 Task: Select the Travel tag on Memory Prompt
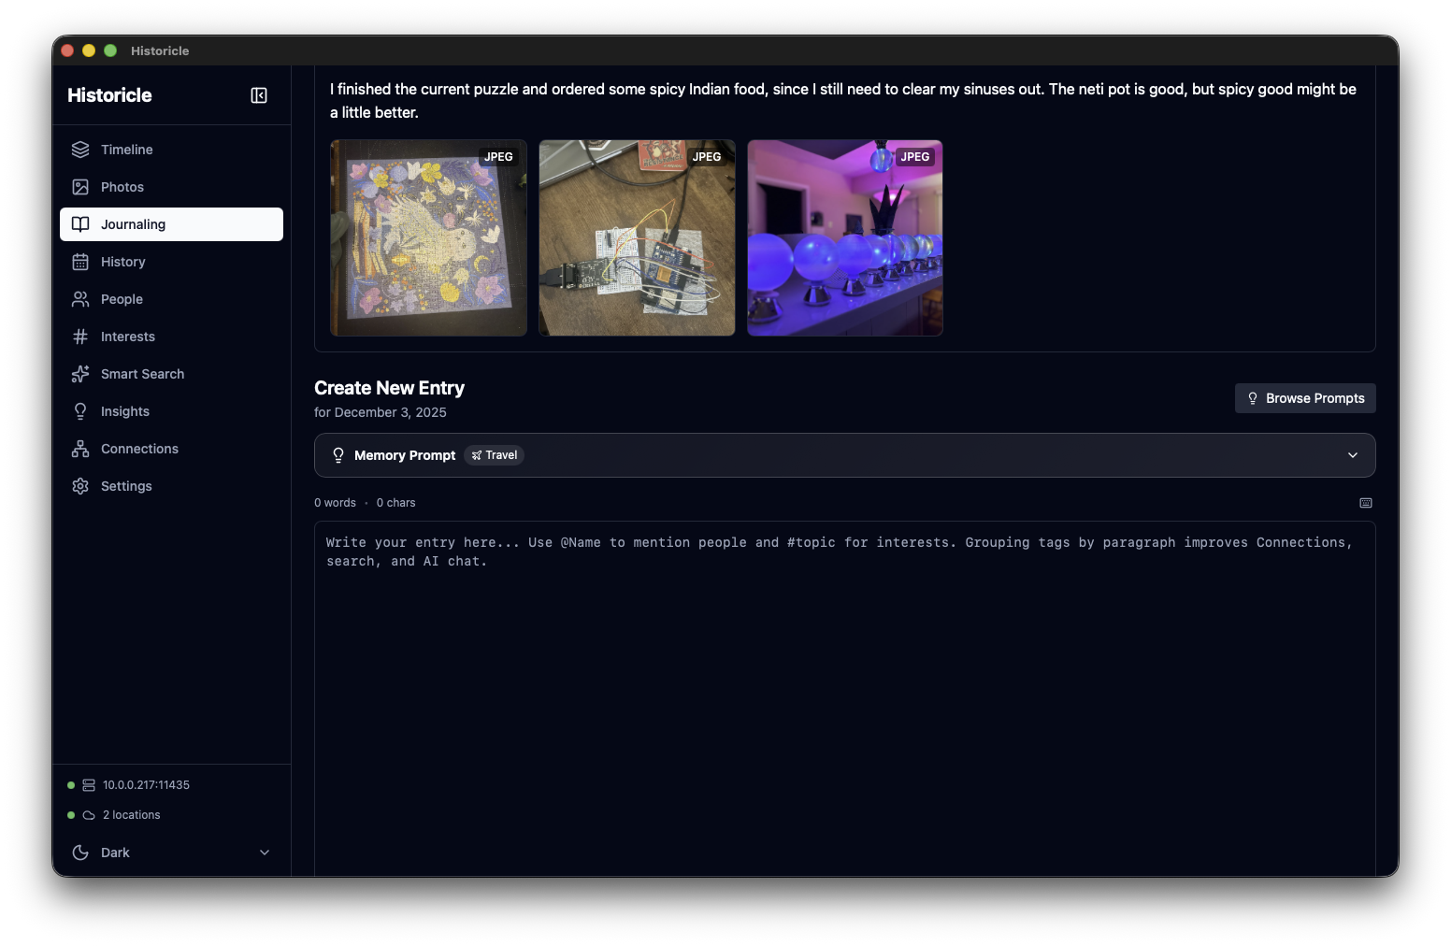[495, 455]
